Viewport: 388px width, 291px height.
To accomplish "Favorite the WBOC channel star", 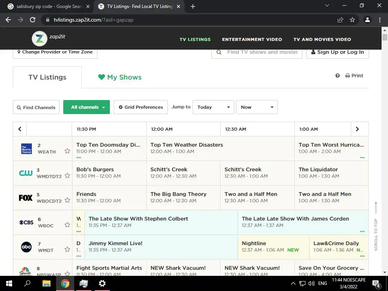I will [67, 225].
